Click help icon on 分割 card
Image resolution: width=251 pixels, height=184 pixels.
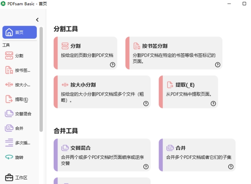[x=112, y=65]
